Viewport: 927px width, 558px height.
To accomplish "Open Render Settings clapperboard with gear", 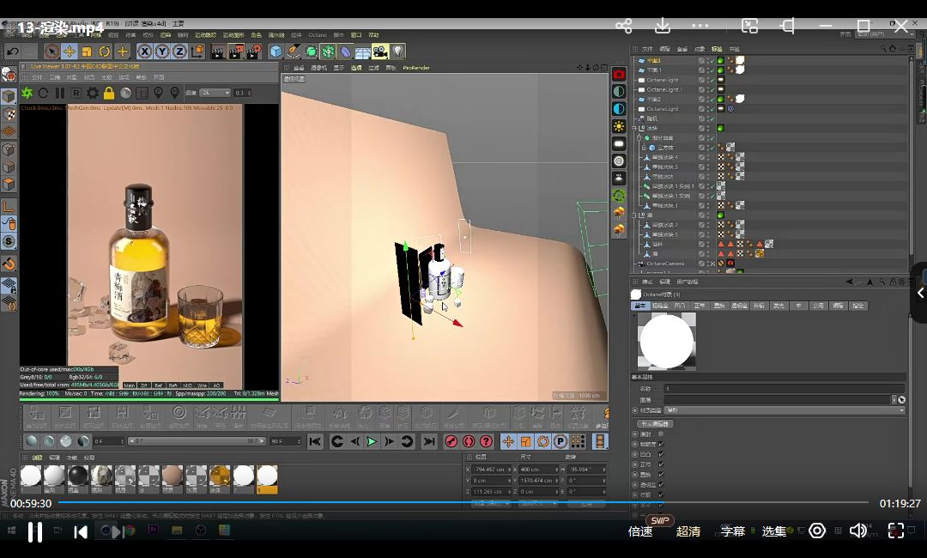I will (x=253, y=52).
